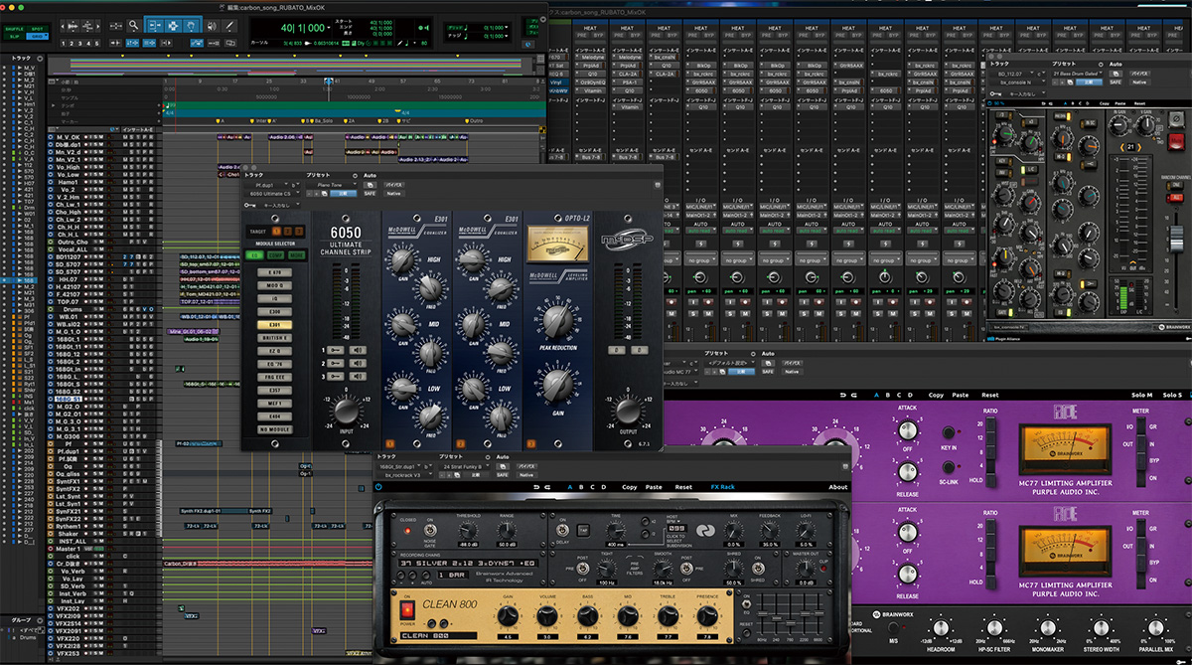1192x665 pixels.
Task: Toggle slot 2 speaker icon in 6050 strip
Action: point(358,364)
